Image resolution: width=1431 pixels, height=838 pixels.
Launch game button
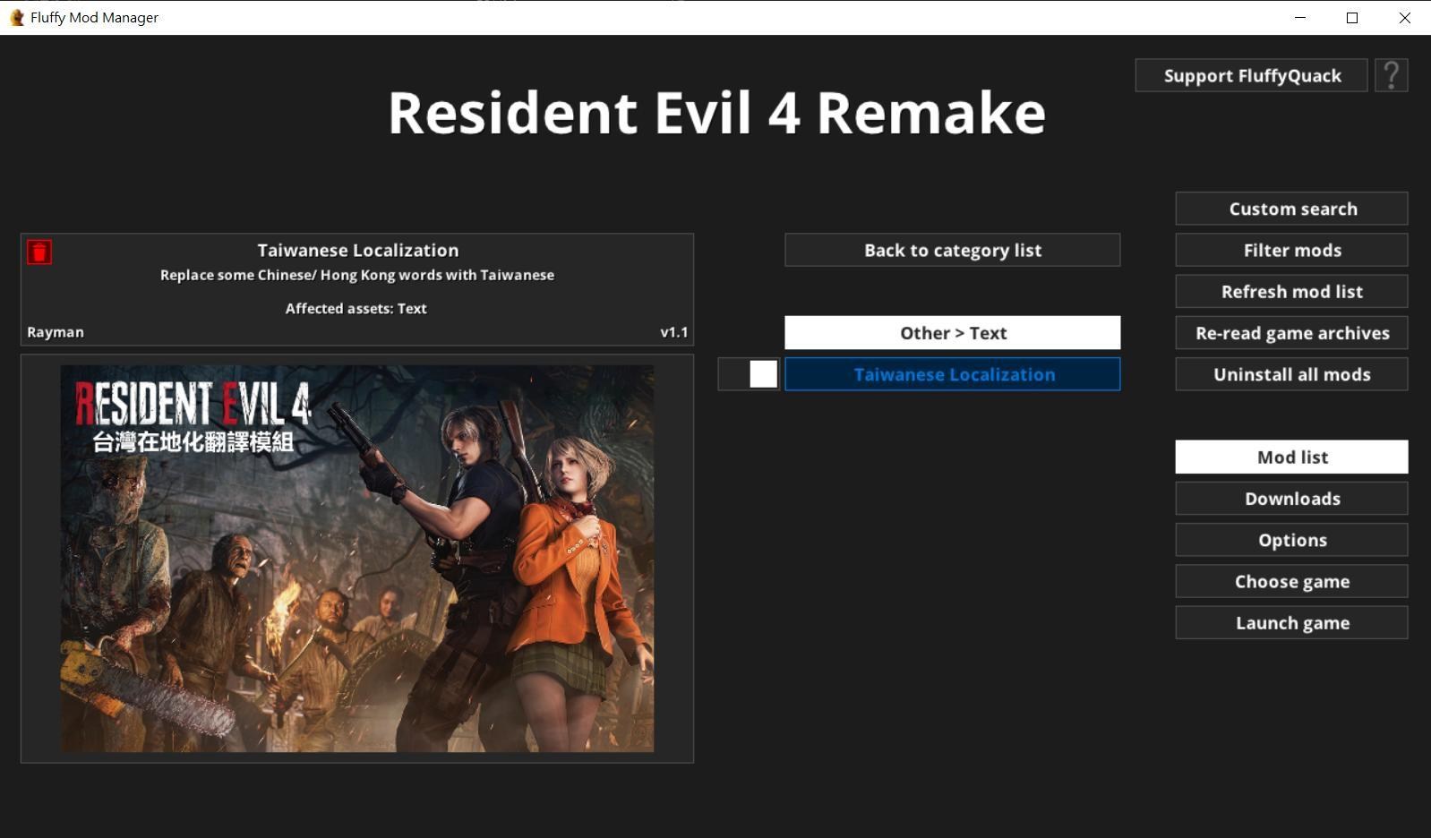click(1291, 622)
